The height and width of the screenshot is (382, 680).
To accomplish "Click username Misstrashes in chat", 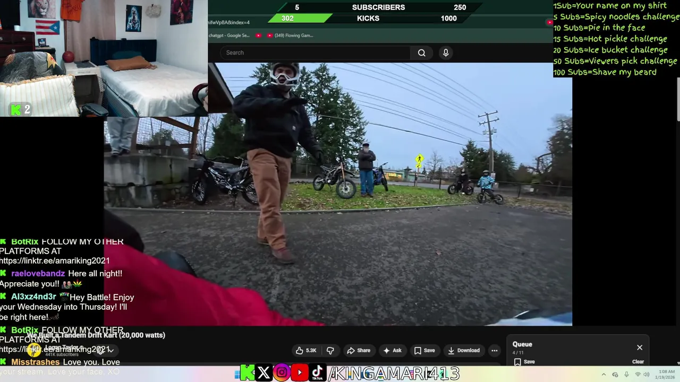I will pos(36,362).
